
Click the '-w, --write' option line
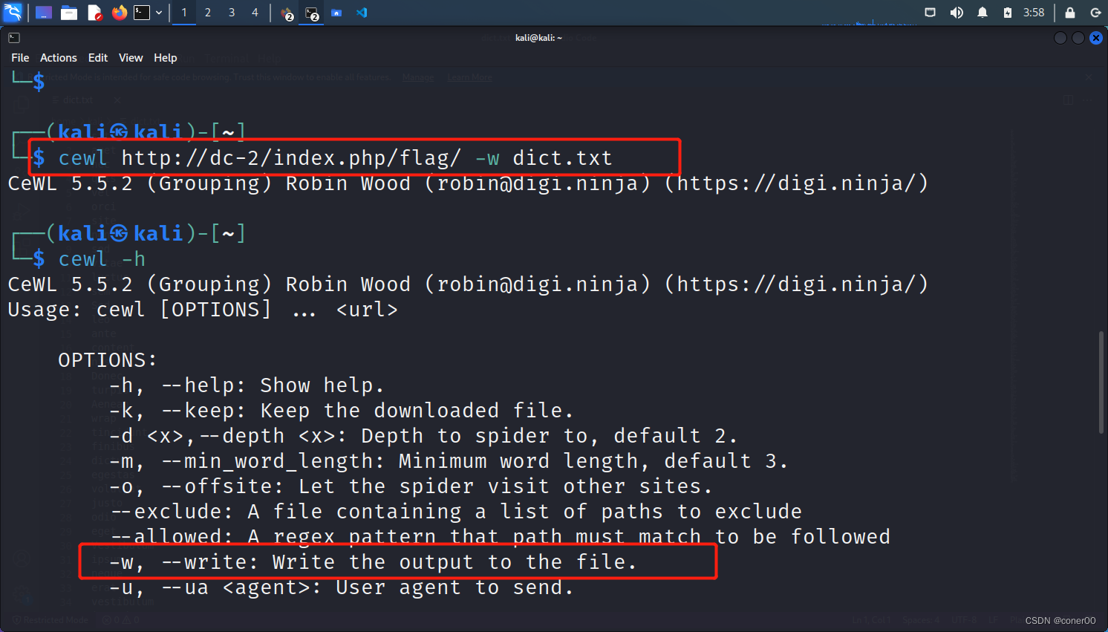(x=373, y=562)
